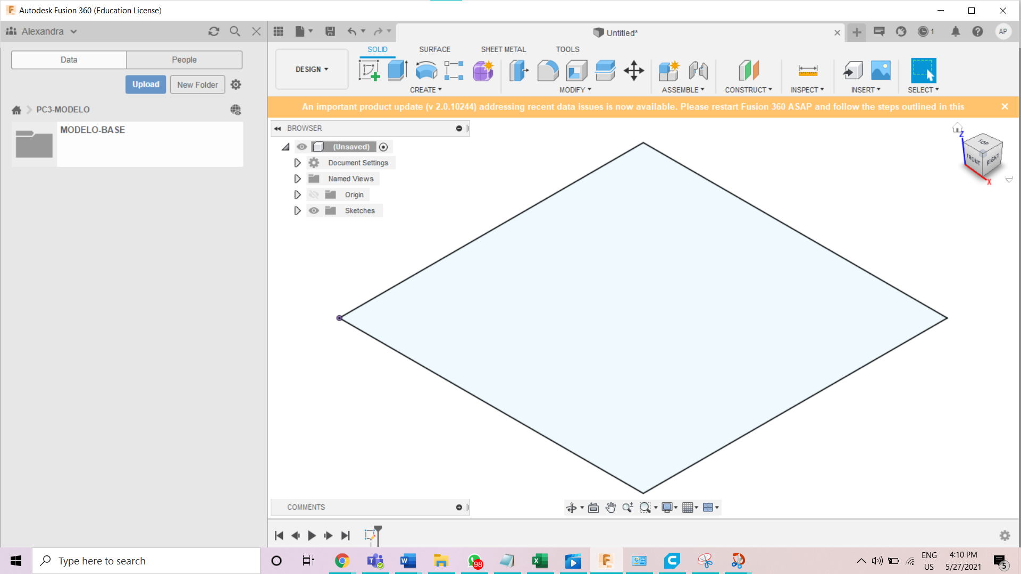Screen dimensions: 1021x574
Task: Select the Fillet tool
Action: [548, 70]
